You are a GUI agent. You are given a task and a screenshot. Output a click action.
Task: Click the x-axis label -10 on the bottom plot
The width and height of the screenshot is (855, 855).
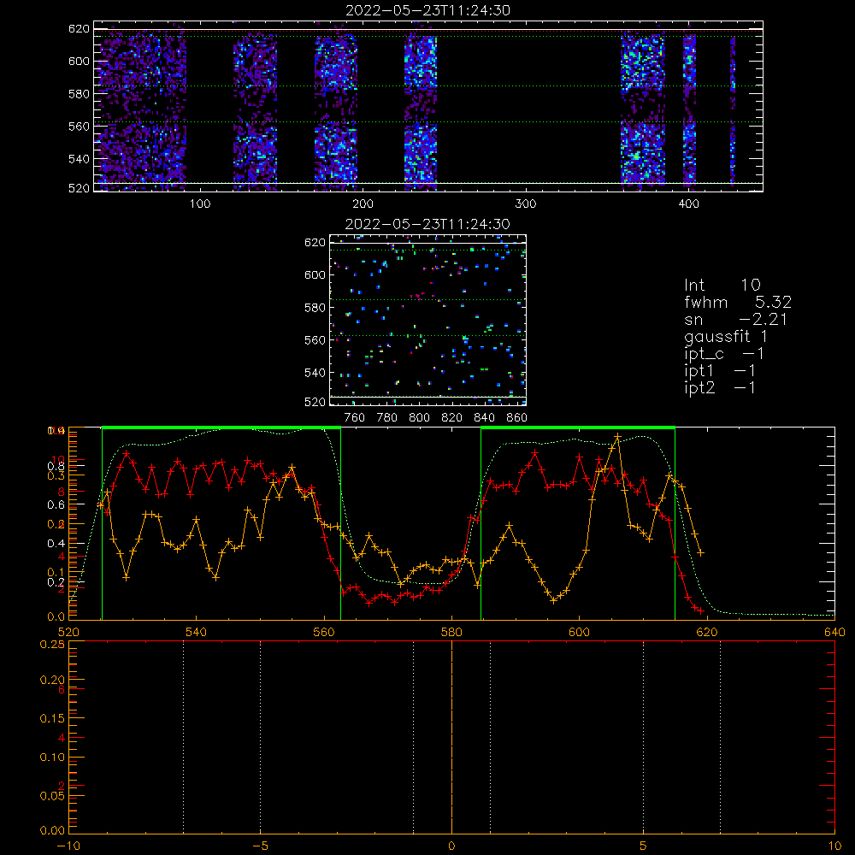(x=68, y=846)
